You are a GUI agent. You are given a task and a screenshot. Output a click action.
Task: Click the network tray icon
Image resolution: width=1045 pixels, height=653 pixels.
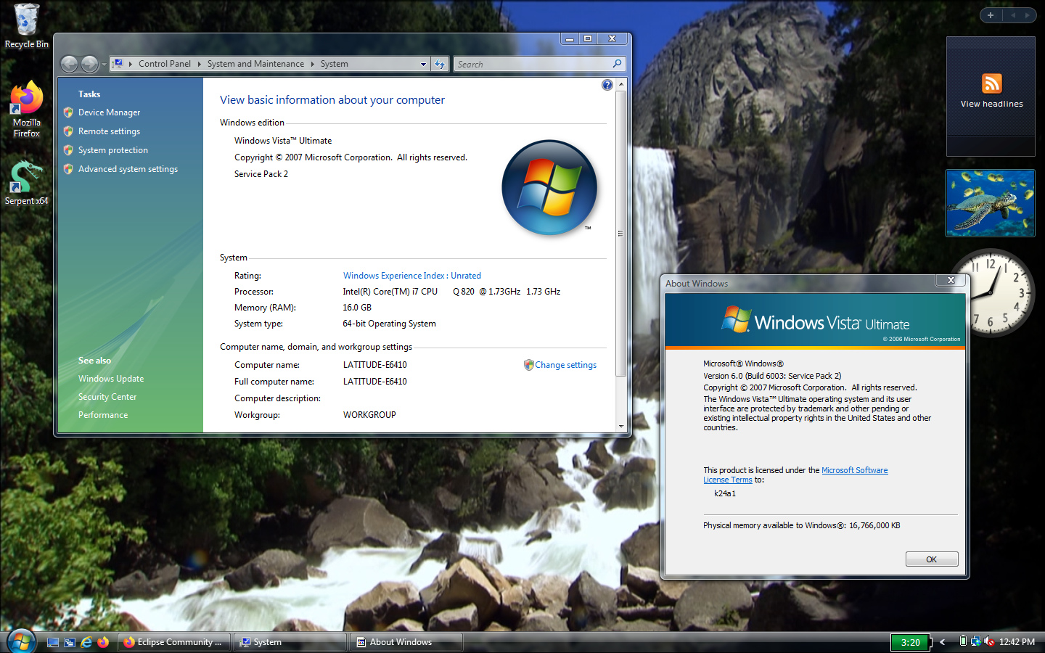(x=976, y=641)
